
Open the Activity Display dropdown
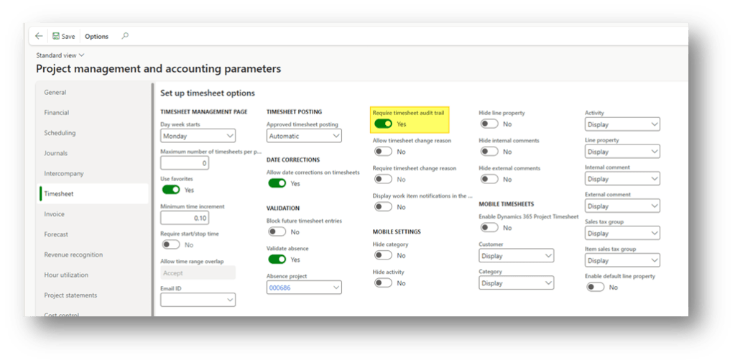[622, 124]
